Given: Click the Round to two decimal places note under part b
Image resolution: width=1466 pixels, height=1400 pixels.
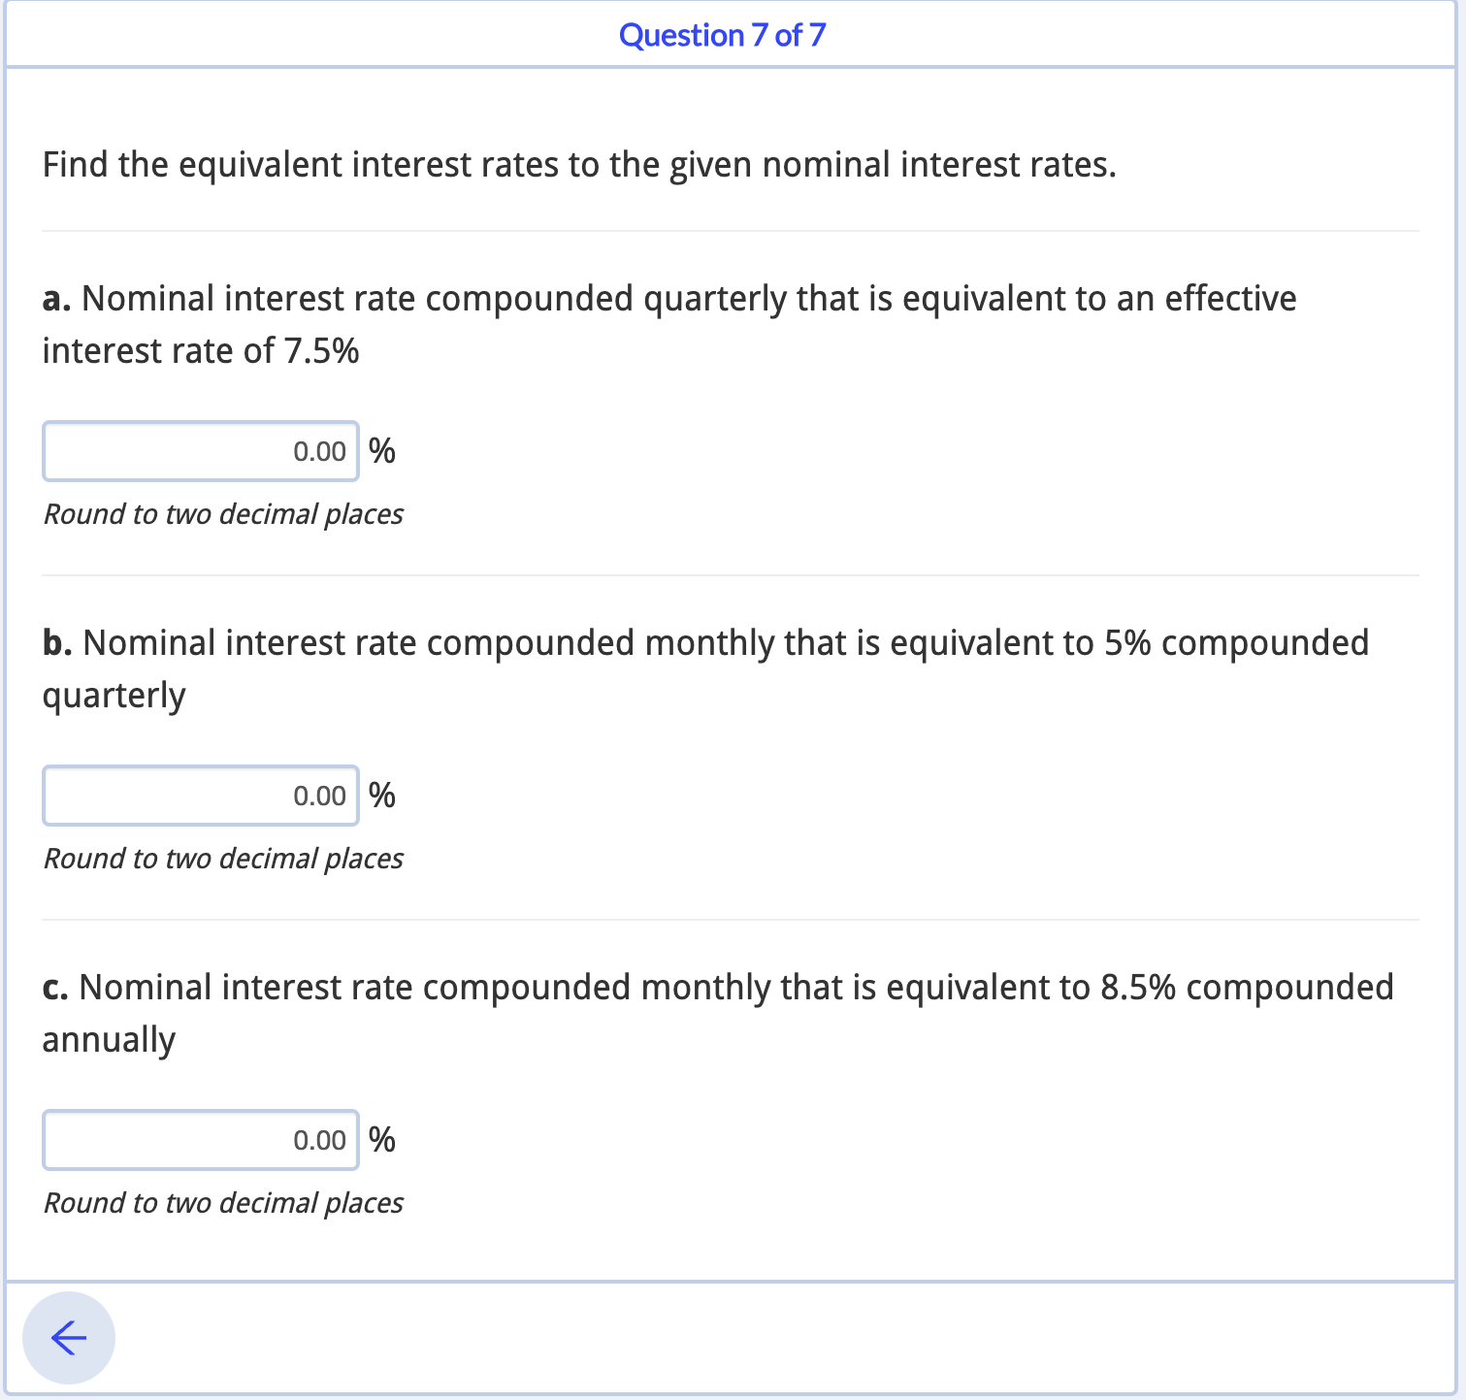Looking at the screenshot, I should pos(222,858).
